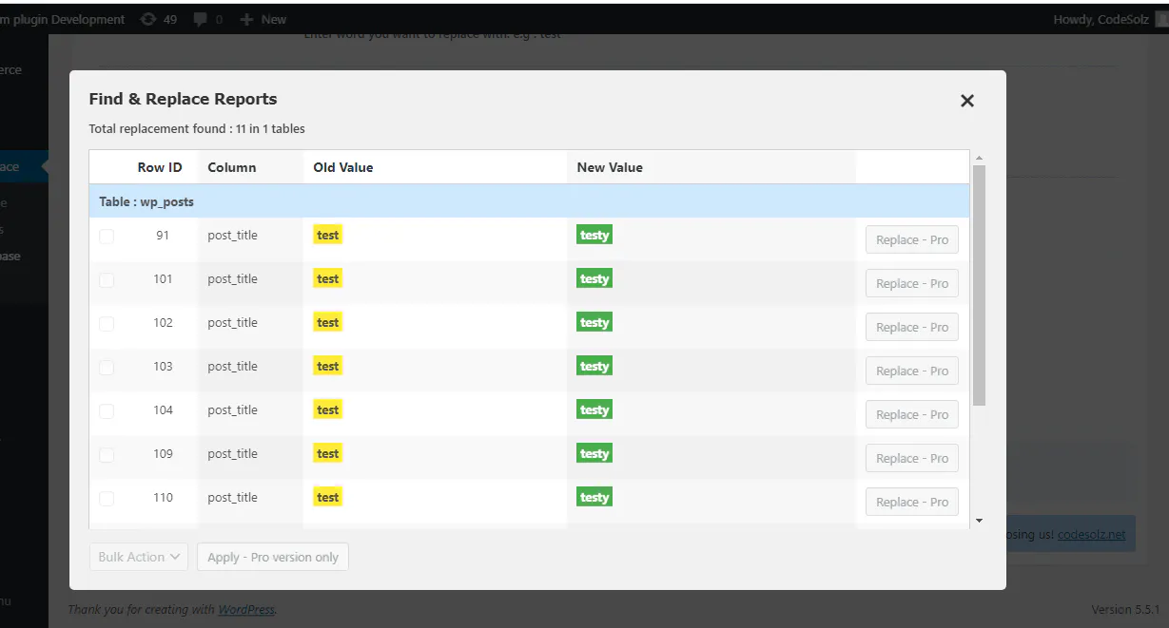Click green 'testy' new value in row 104
Image resolution: width=1169 pixels, height=628 pixels.
click(x=594, y=409)
